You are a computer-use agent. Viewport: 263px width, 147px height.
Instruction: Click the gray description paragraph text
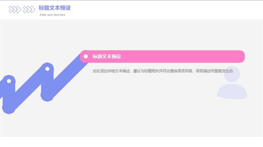coord(162,71)
